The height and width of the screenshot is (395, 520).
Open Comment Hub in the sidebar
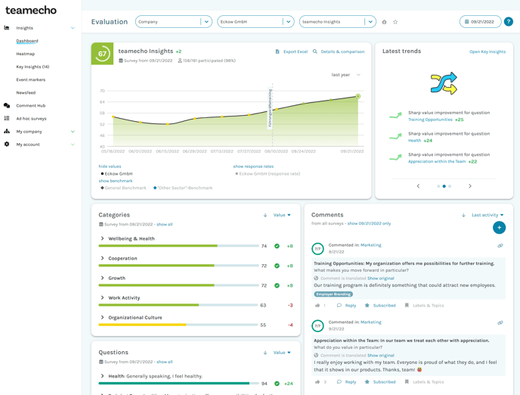pos(31,105)
